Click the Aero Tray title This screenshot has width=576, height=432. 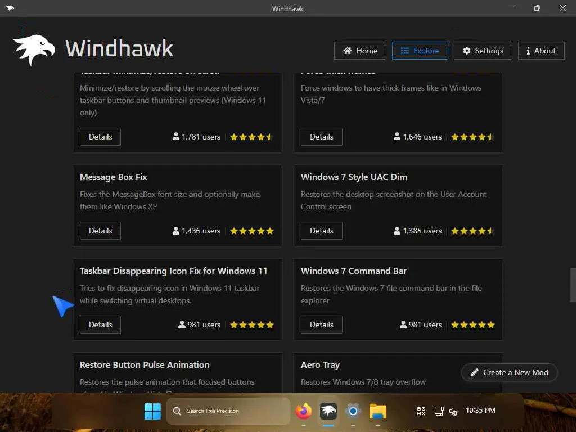[x=320, y=365]
